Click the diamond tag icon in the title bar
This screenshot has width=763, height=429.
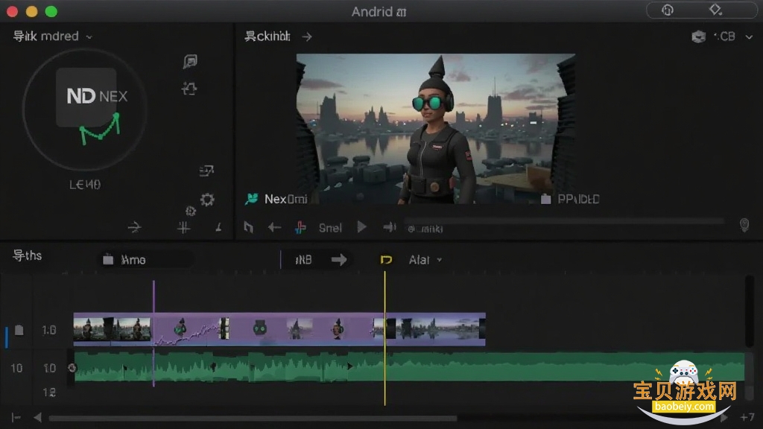[715, 10]
